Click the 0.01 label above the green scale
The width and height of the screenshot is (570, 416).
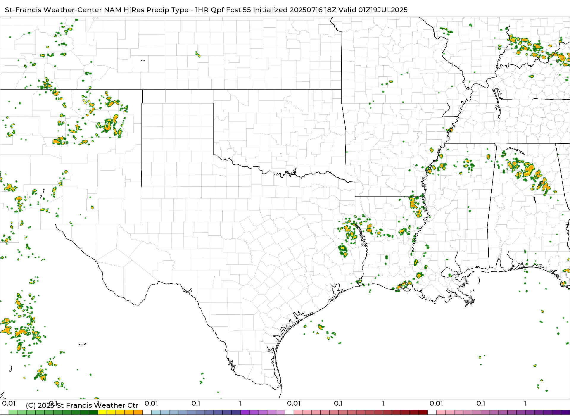click(x=9, y=403)
